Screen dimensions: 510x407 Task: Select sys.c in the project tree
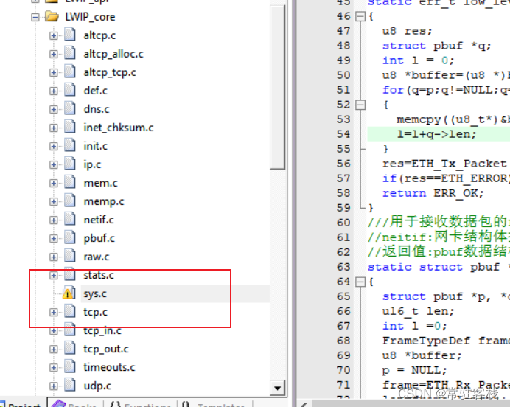click(95, 293)
